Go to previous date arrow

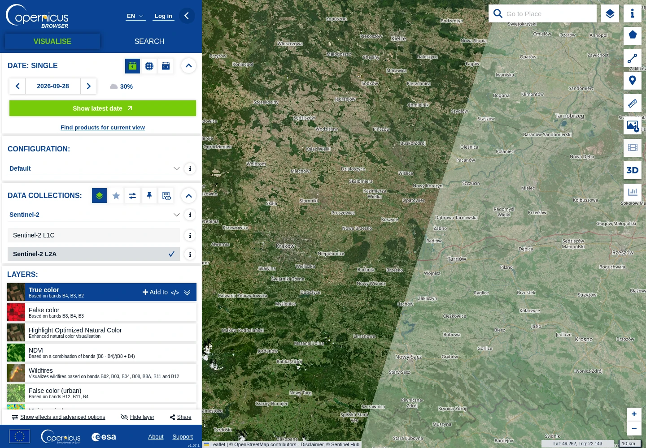pos(17,86)
